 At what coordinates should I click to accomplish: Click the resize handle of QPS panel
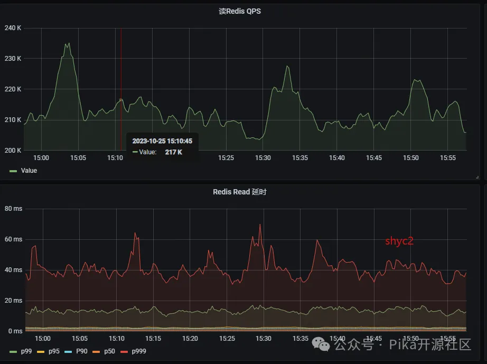click(477, 178)
